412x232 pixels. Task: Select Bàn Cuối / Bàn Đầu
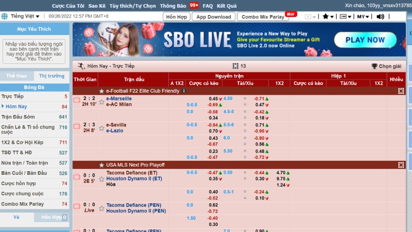coord(35,173)
